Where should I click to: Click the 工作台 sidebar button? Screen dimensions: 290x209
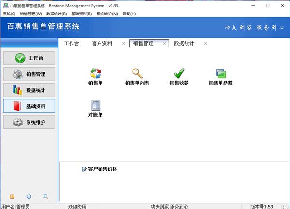(29, 58)
